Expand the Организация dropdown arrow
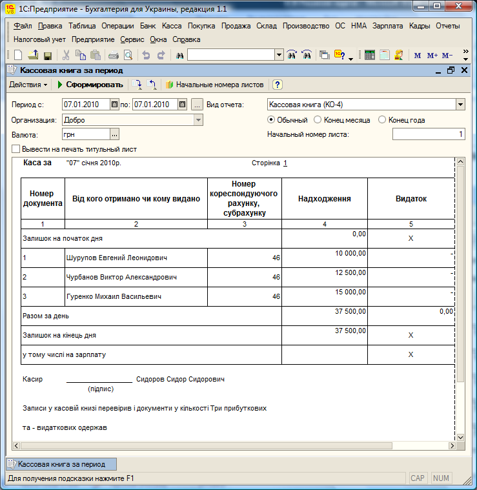The height and width of the screenshot is (490, 477). click(x=198, y=120)
